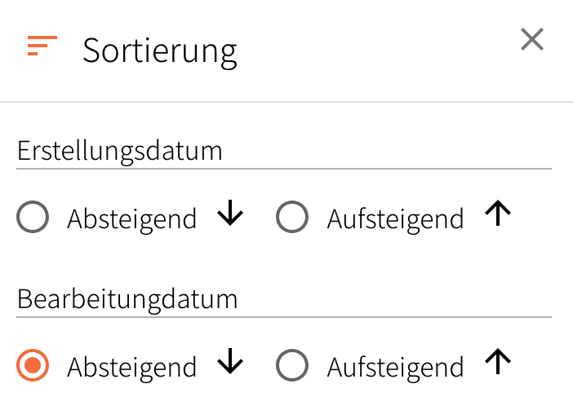The image size is (573, 419).
Task: Click the Aufsteigend label text under Erstellungsdatum
Action: pyautogui.click(x=395, y=219)
